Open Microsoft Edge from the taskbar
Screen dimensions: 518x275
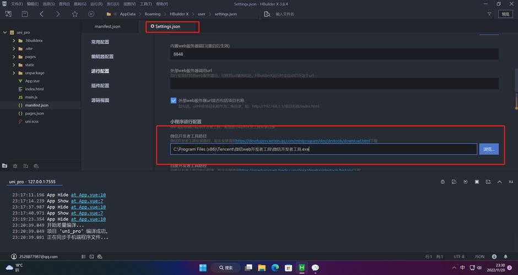tap(275, 268)
